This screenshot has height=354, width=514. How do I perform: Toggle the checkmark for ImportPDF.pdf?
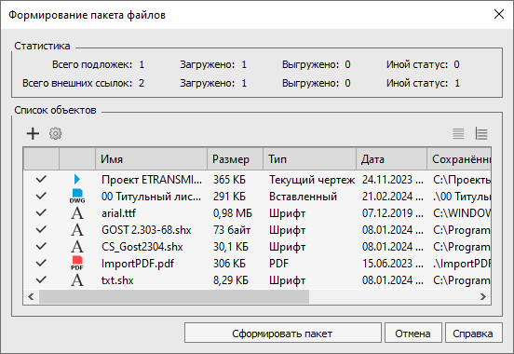pos(41,263)
